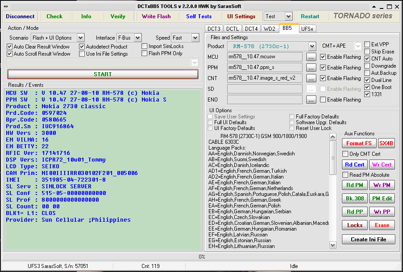
Task: Toggle Auto Scroll Result Window checkbox
Action: click(39, 54)
